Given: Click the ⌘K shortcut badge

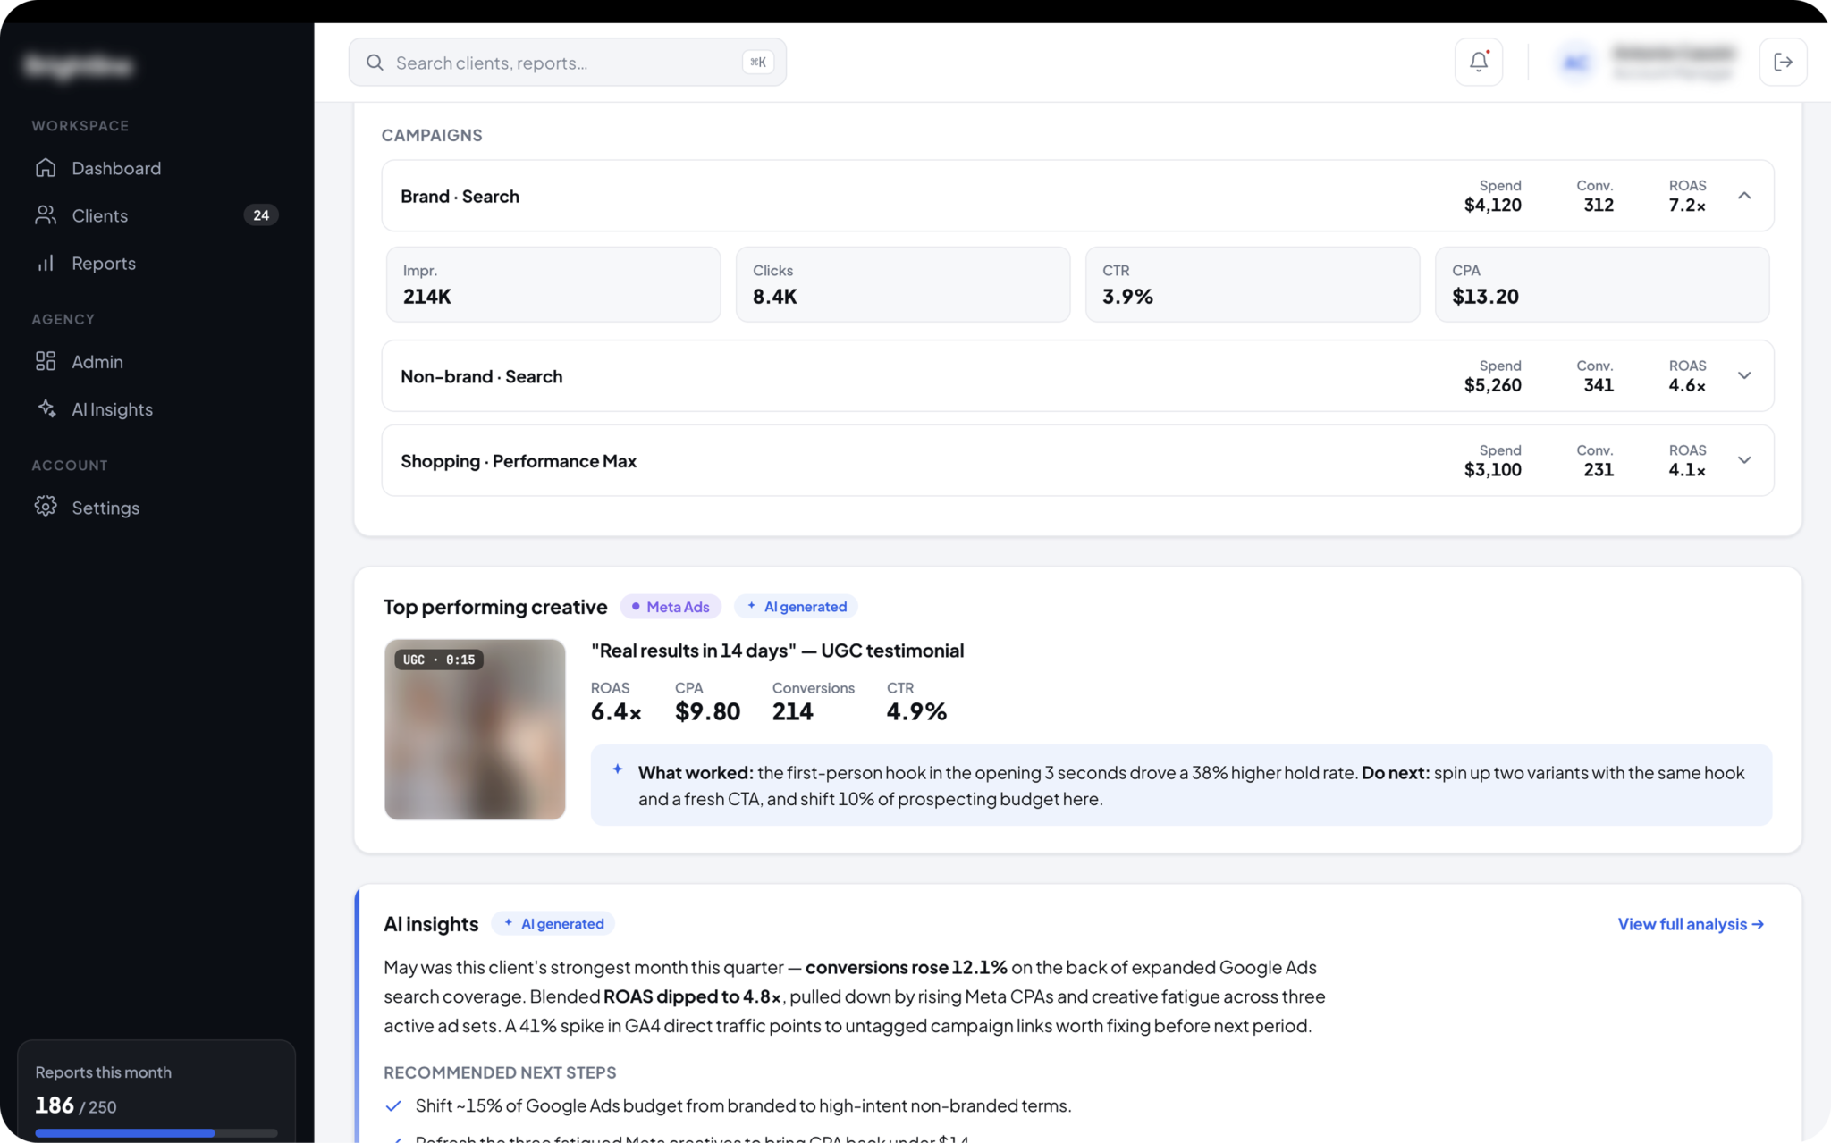Looking at the screenshot, I should click(758, 62).
